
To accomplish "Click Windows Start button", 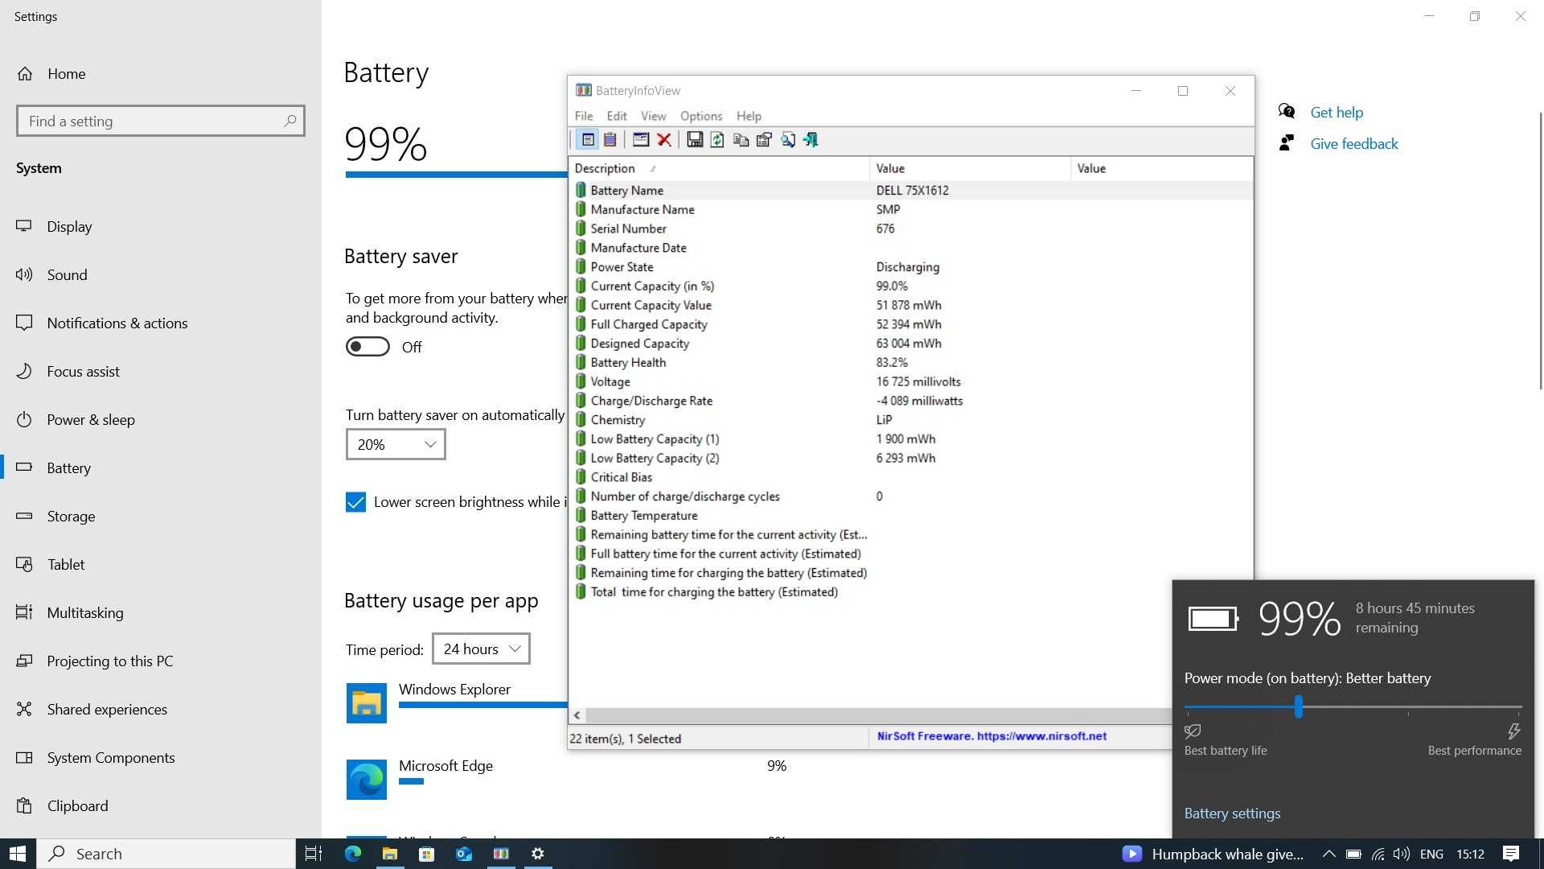I will point(18,854).
